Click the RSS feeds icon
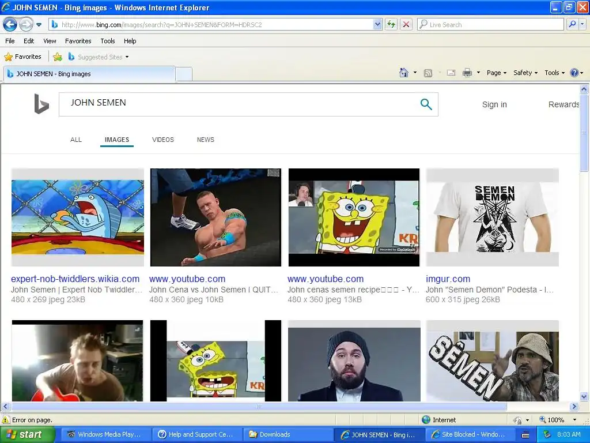 click(x=428, y=73)
